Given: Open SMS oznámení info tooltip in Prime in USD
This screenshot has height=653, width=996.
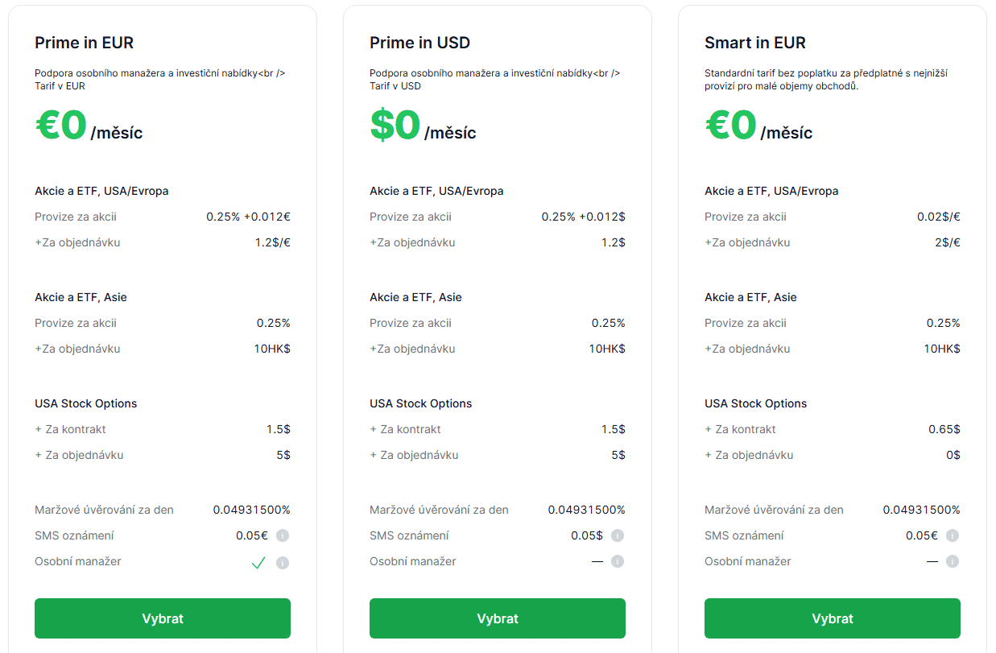Looking at the screenshot, I should click(x=618, y=535).
